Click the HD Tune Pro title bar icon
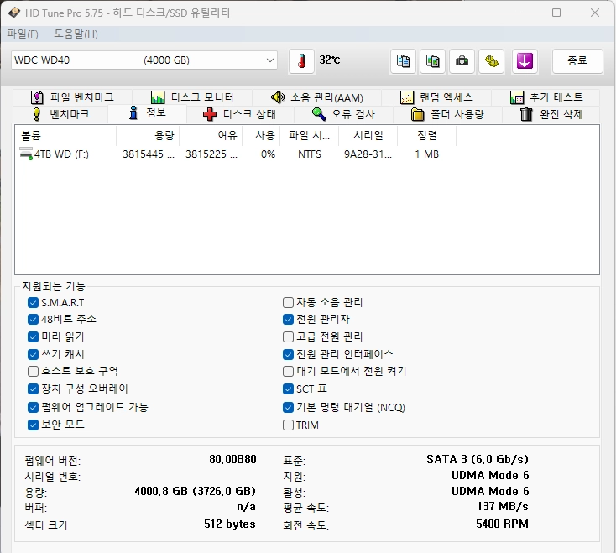616x553 pixels. [x=13, y=13]
